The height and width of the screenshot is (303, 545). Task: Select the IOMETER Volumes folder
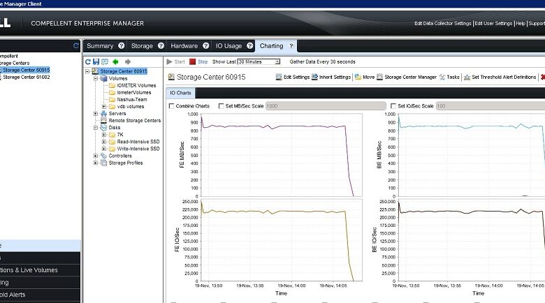point(136,85)
